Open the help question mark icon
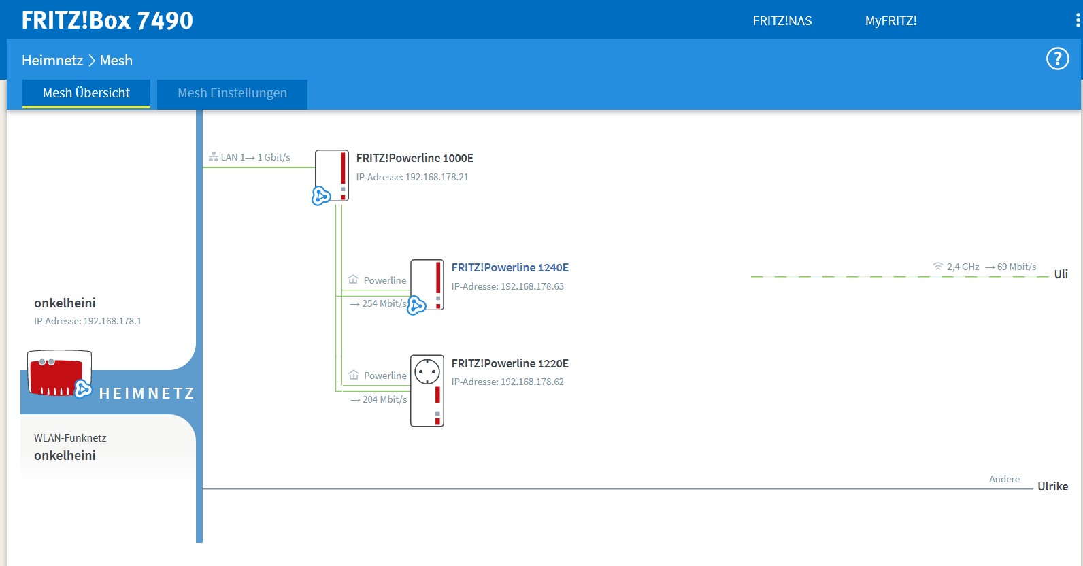1083x566 pixels. (x=1057, y=59)
